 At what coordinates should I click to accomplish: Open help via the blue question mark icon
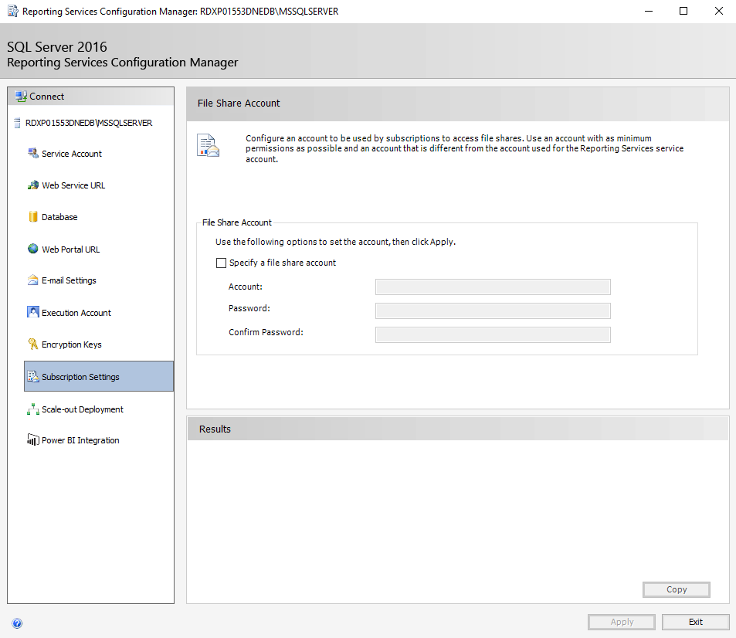[x=17, y=623]
